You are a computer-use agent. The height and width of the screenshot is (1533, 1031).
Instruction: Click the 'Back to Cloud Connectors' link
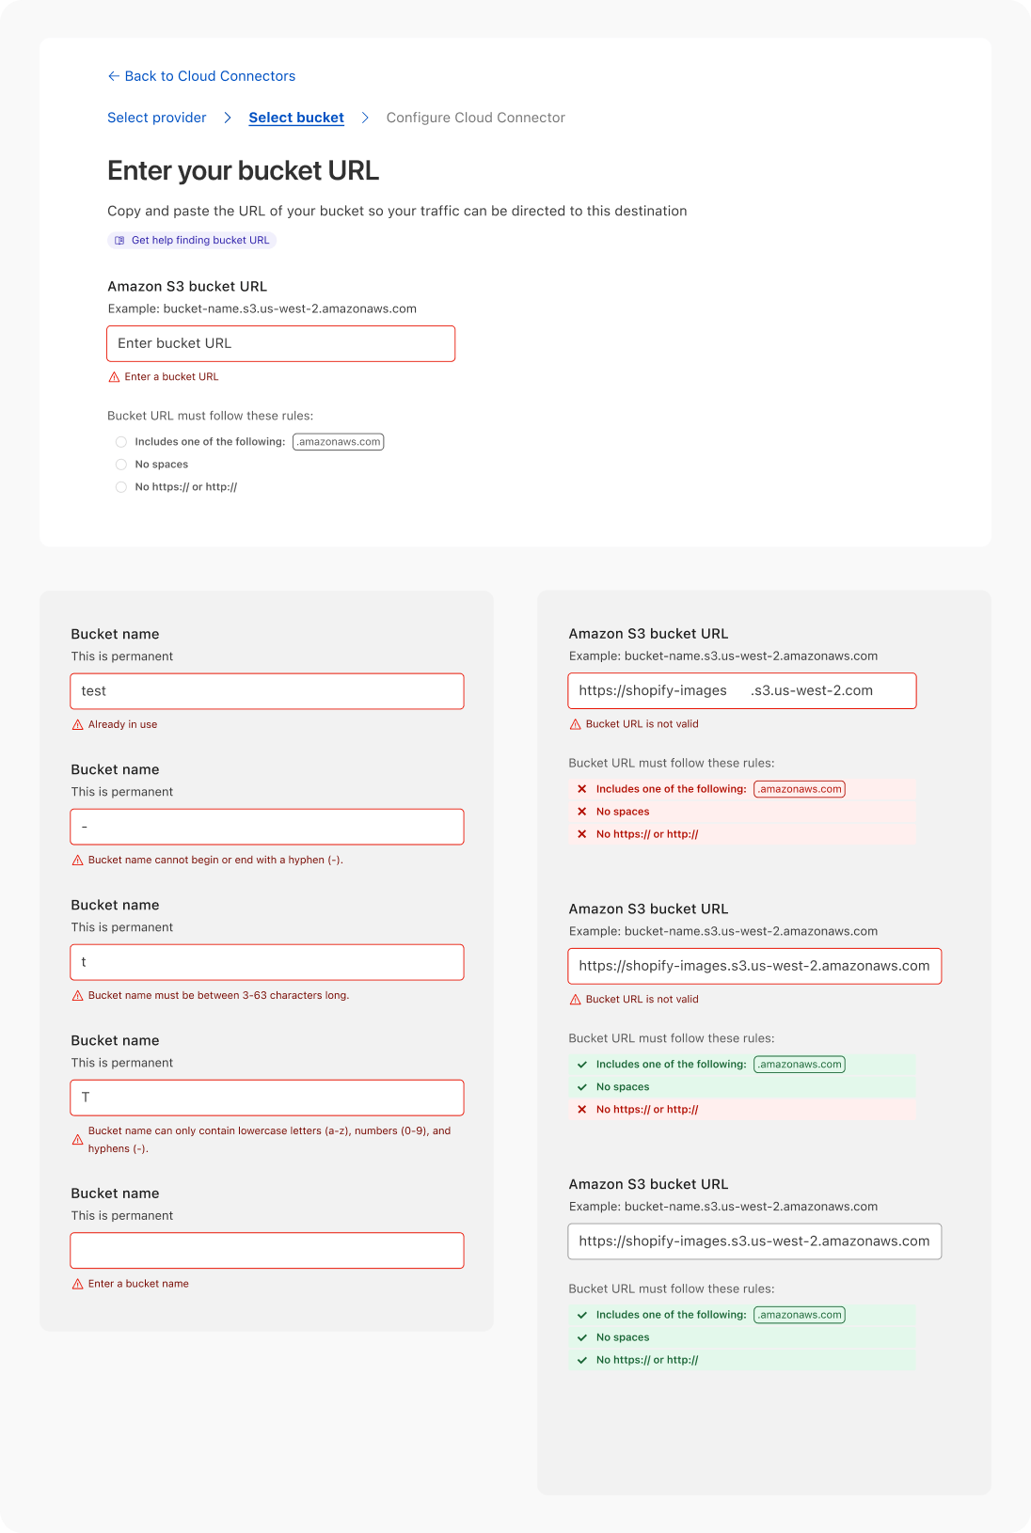(210, 76)
